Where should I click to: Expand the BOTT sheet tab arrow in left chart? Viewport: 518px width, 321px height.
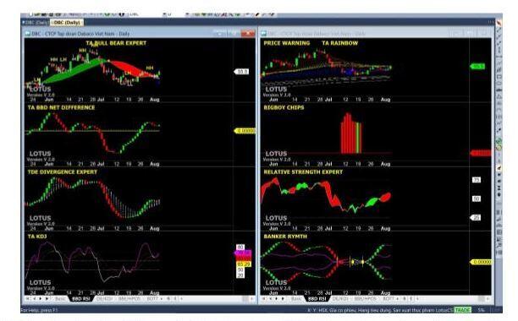tap(161, 298)
